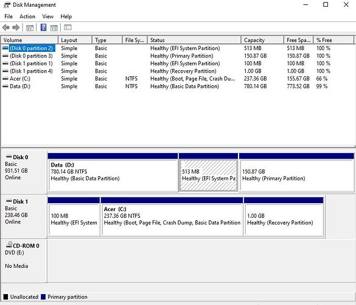Select the 513 MB EFI partition block
Image resolution: width=356 pixels, height=305 pixels.
208,175
